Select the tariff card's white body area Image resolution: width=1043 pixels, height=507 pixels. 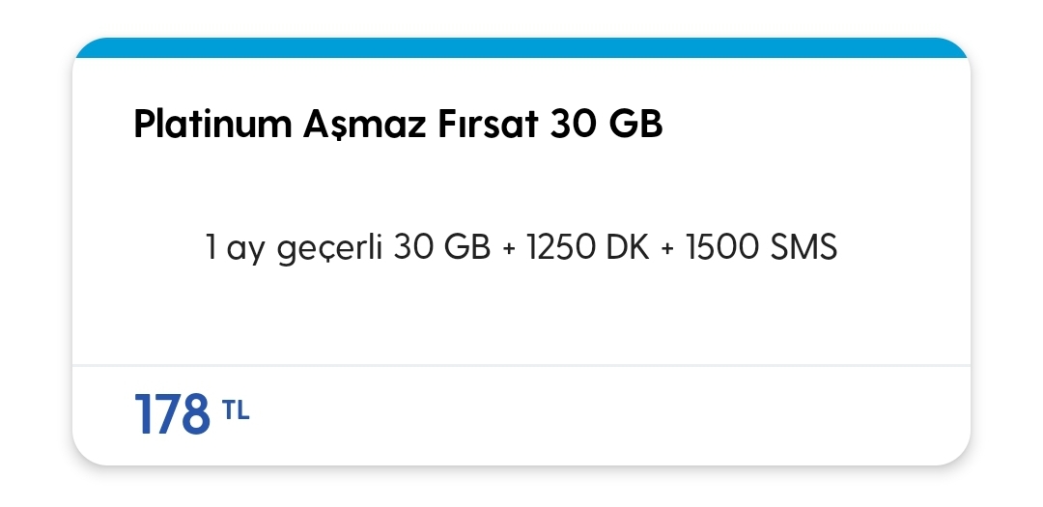pyautogui.click(x=521, y=211)
